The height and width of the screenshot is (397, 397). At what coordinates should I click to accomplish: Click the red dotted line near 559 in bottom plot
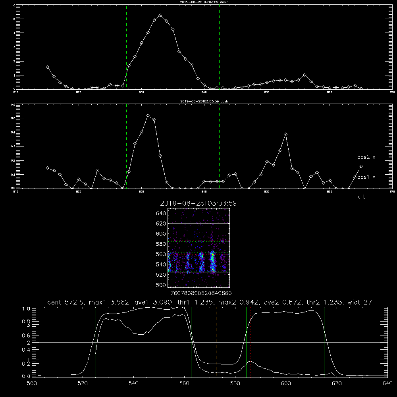click(x=182, y=342)
